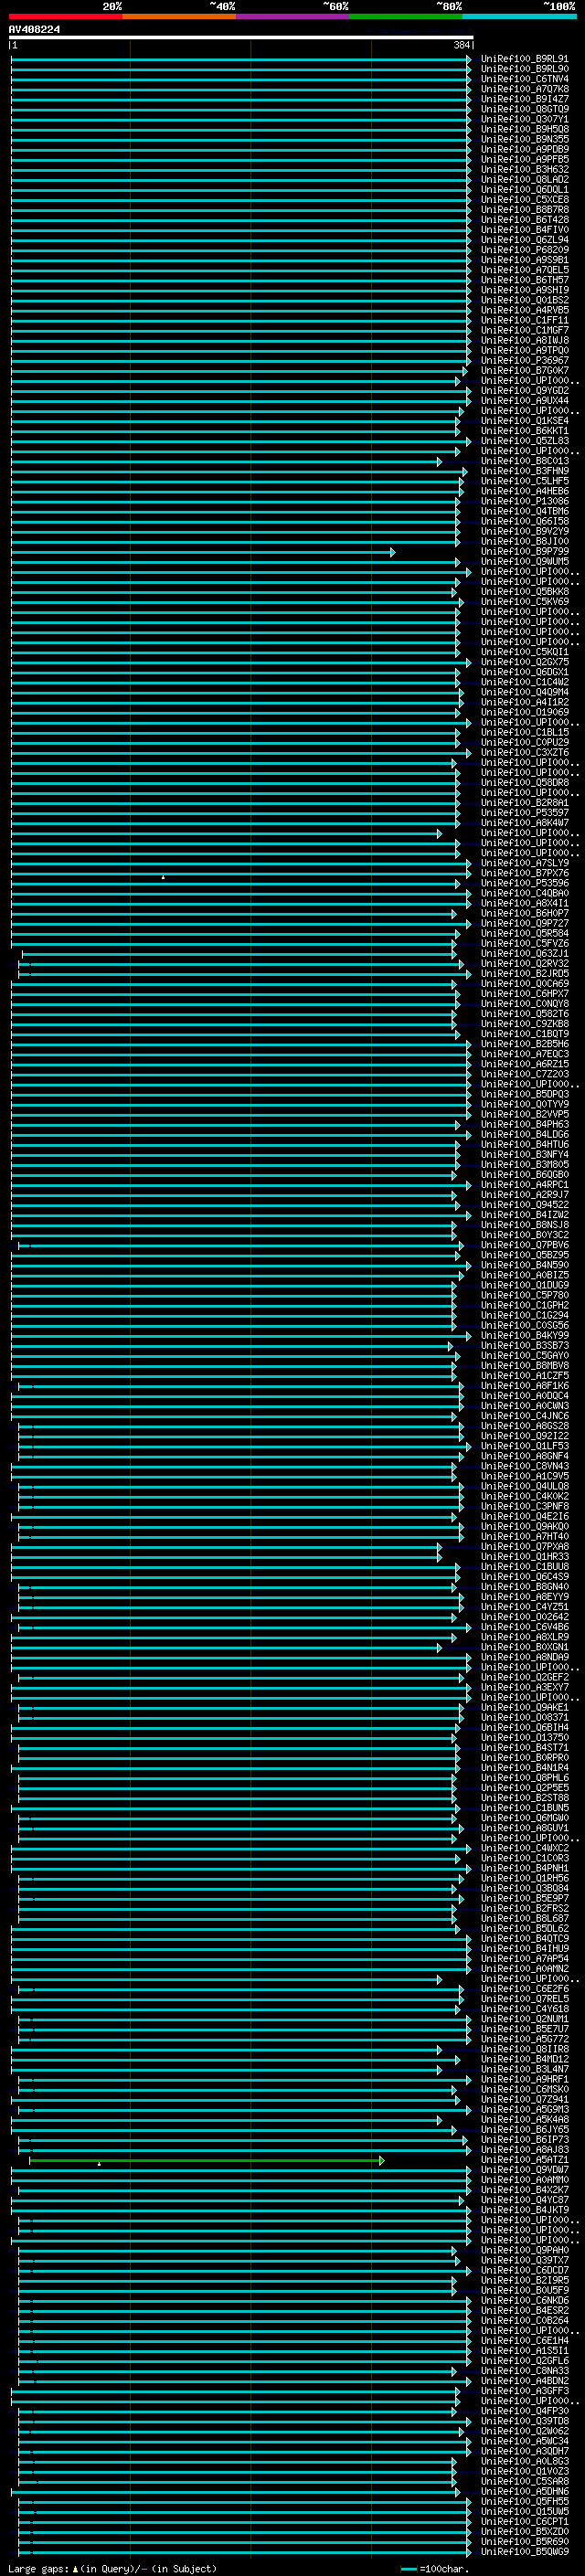Click the red 20% identity legend bar
This screenshot has width=585, height=2576.
tap(65, 16)
